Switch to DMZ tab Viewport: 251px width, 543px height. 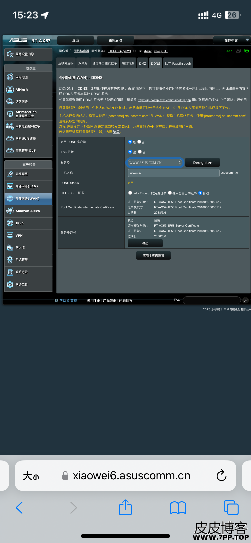[x=143, y=63]
